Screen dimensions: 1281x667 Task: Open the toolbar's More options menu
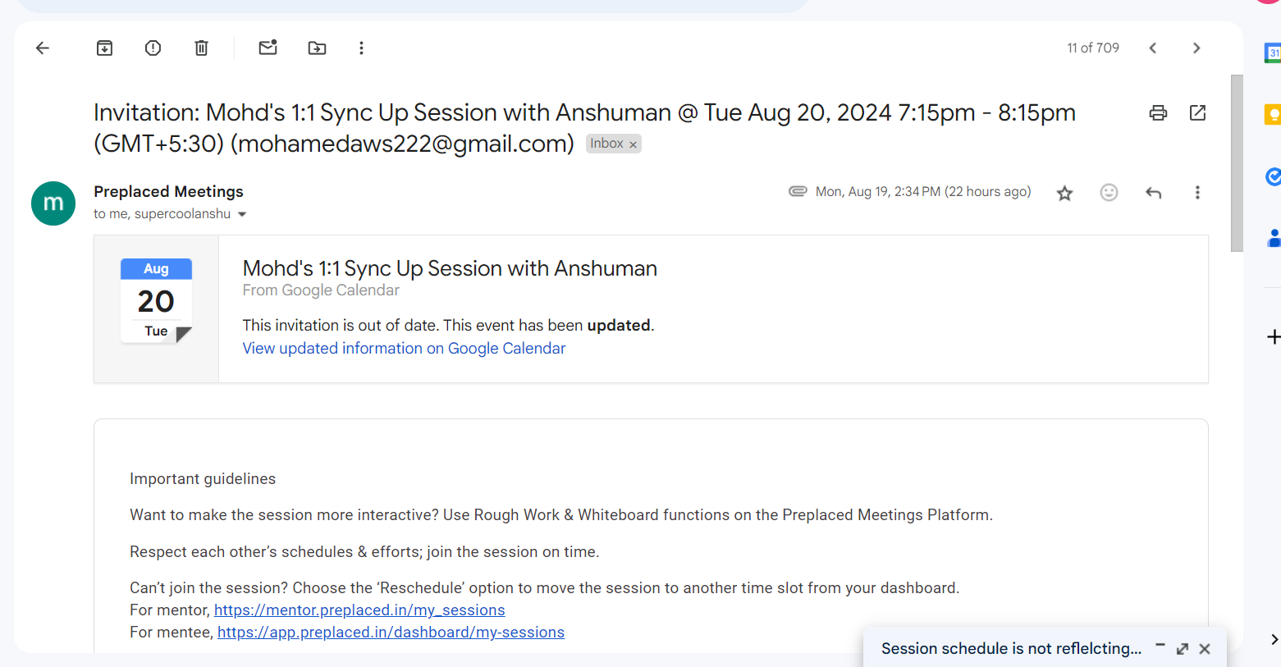pyautogui.click(x=361, y=48)
